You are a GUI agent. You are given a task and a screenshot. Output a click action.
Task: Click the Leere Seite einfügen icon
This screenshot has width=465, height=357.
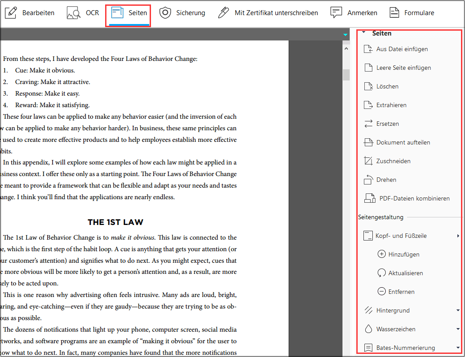(368, 68)
